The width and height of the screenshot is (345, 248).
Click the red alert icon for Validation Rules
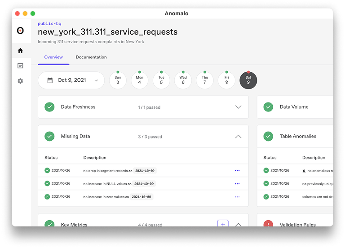point(268,223)
